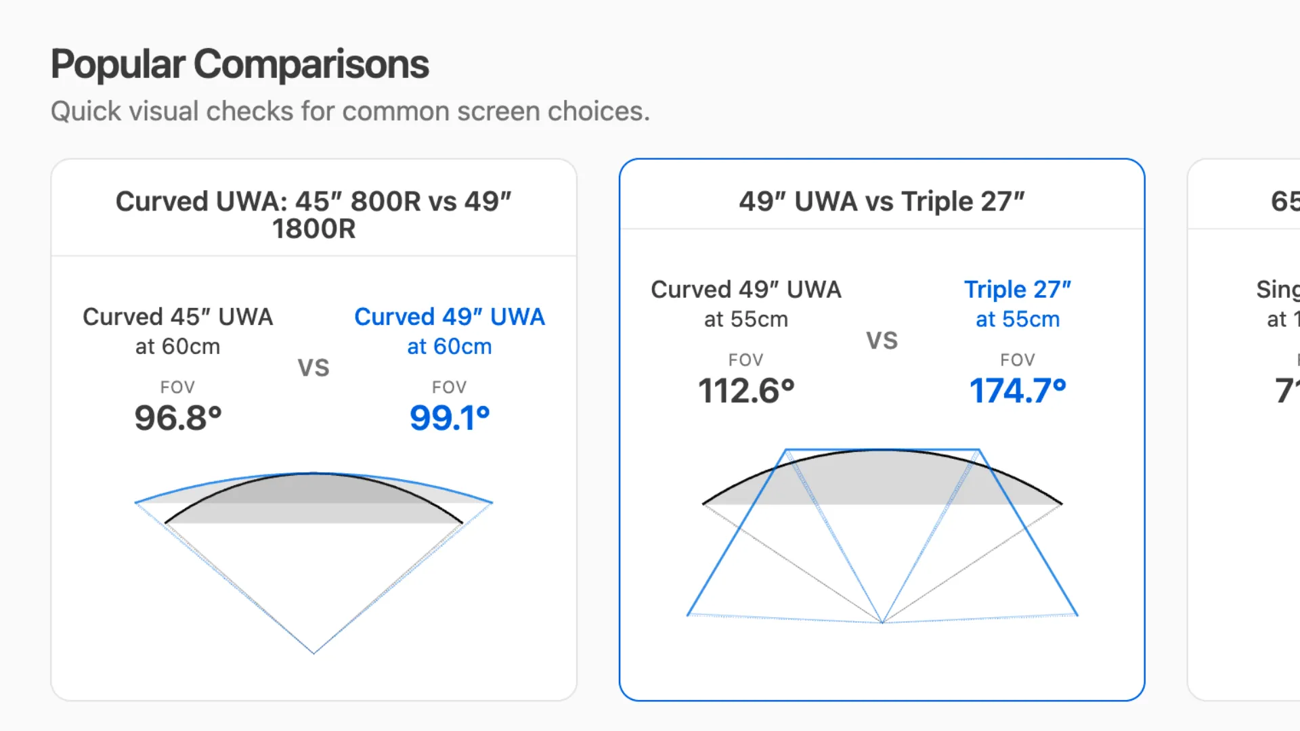The height and width of the screenshot is (731, 1300).
Task: Click the 49″ UWA vs Triple 27″ diagram
Action: [882, 535]
